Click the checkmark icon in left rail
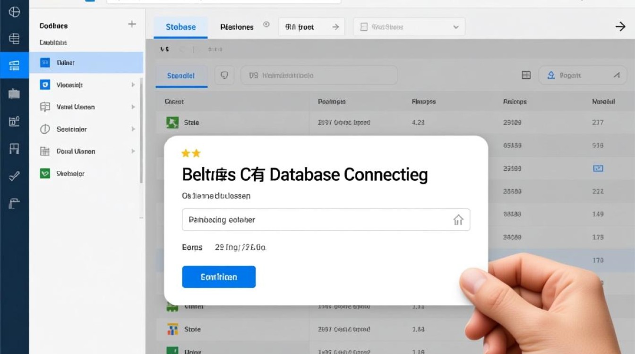The width and height of the screenshot is (635, 354). click(x=14, y=177)
